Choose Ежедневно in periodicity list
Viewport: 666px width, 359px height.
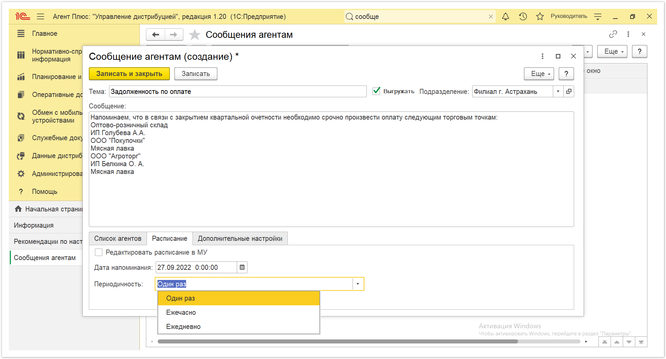click(x=238, y=327)
